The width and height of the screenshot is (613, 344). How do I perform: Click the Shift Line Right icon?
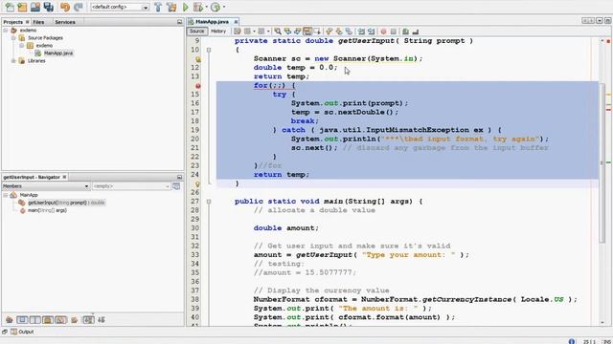(371, 32)
